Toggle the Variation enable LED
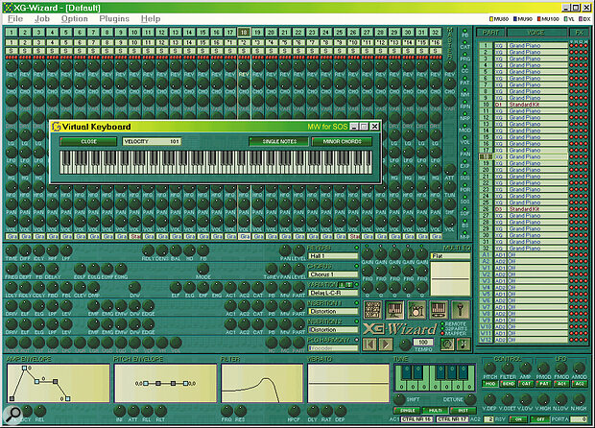Image resolution: width=595 pixels, height=428 pixels. [356, 285]
